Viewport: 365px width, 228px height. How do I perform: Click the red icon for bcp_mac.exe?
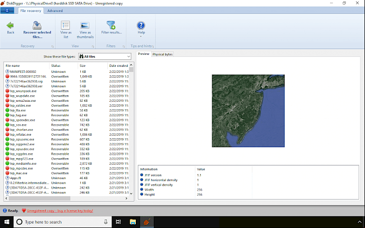tap(7, 173)
